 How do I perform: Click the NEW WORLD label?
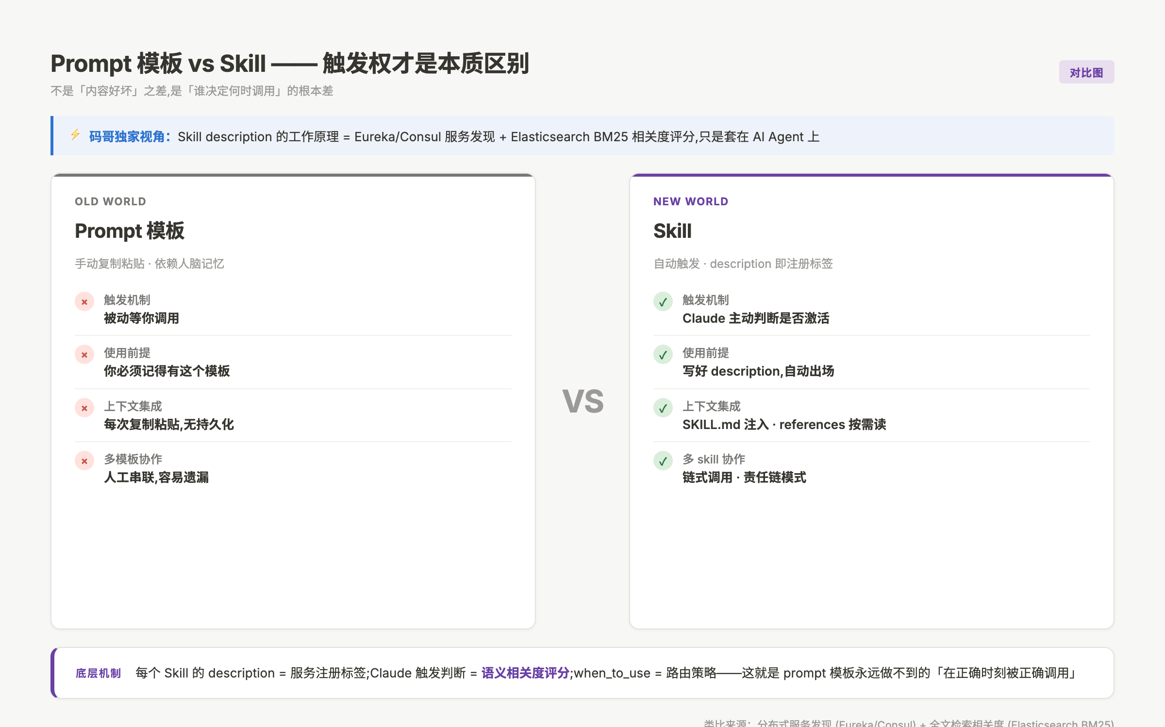[691, 201]
